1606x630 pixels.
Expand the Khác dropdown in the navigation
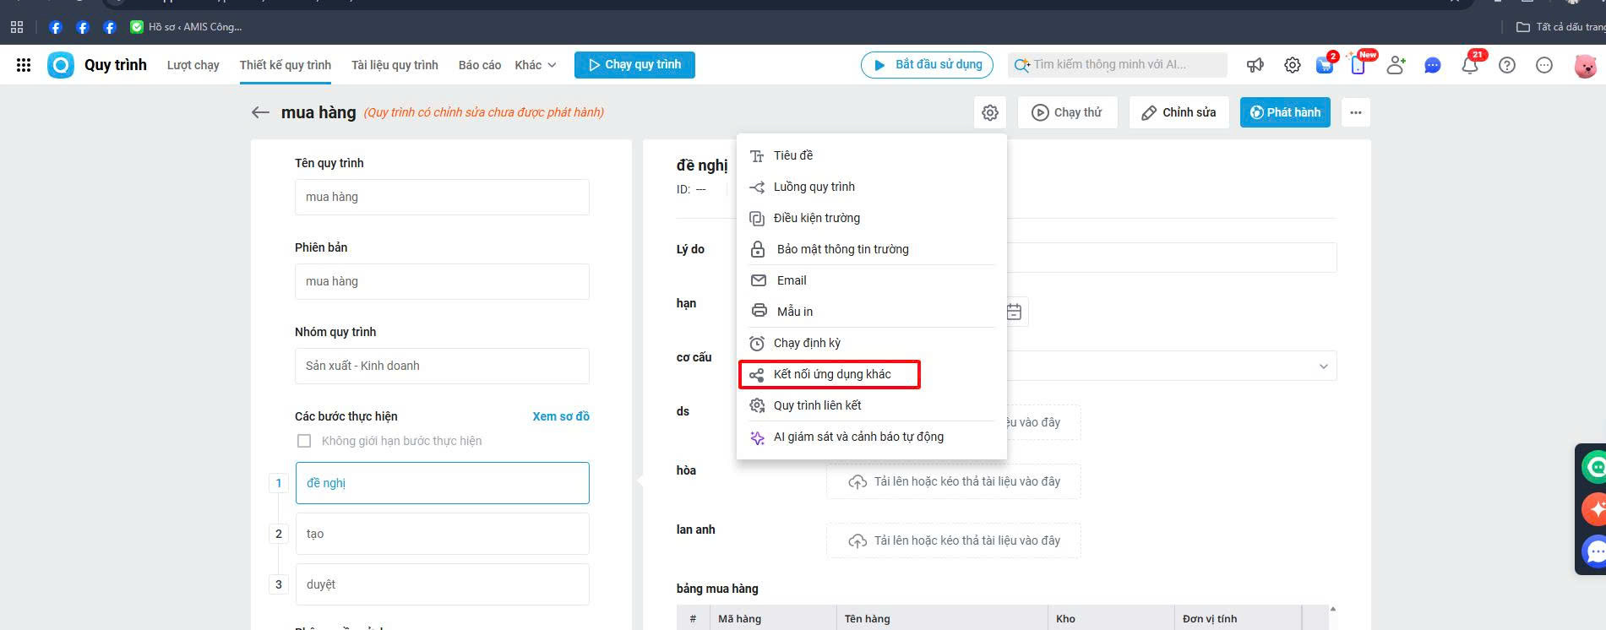(x=536, y=65)
